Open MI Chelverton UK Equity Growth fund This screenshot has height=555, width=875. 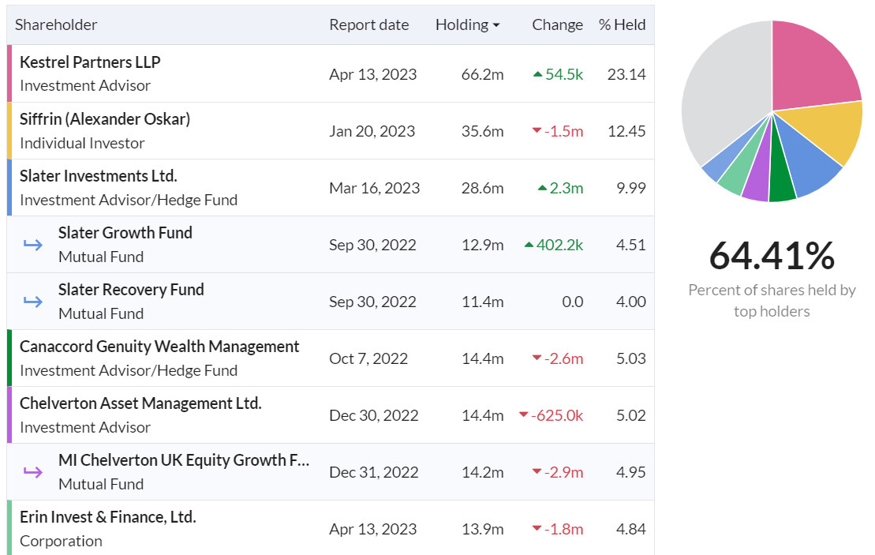coord(184,460)
